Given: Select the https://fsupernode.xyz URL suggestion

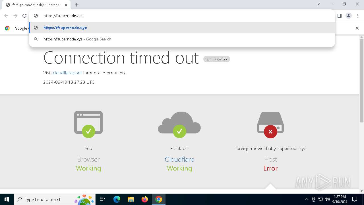Looking at the screenshot, I should coord(182,28).
